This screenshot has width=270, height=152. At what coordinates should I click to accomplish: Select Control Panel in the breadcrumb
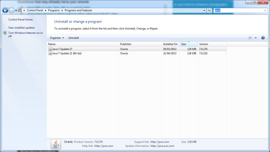pyautogui.click(x=35, y=10)
